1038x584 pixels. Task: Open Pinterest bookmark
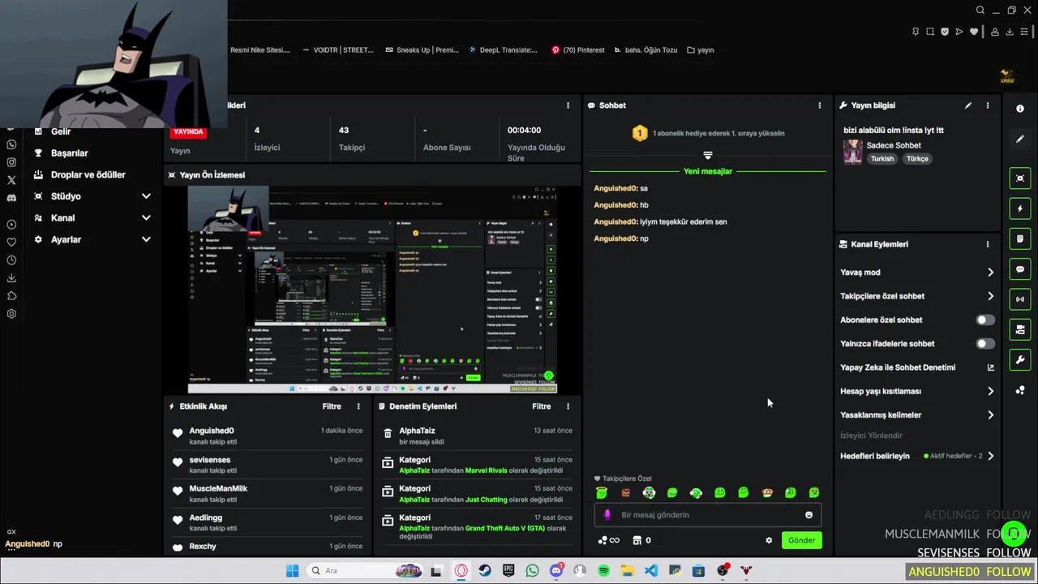(x=577, y=49)
